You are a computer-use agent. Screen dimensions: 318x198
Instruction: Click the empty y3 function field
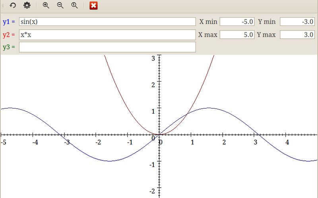(x=107, y=47)
